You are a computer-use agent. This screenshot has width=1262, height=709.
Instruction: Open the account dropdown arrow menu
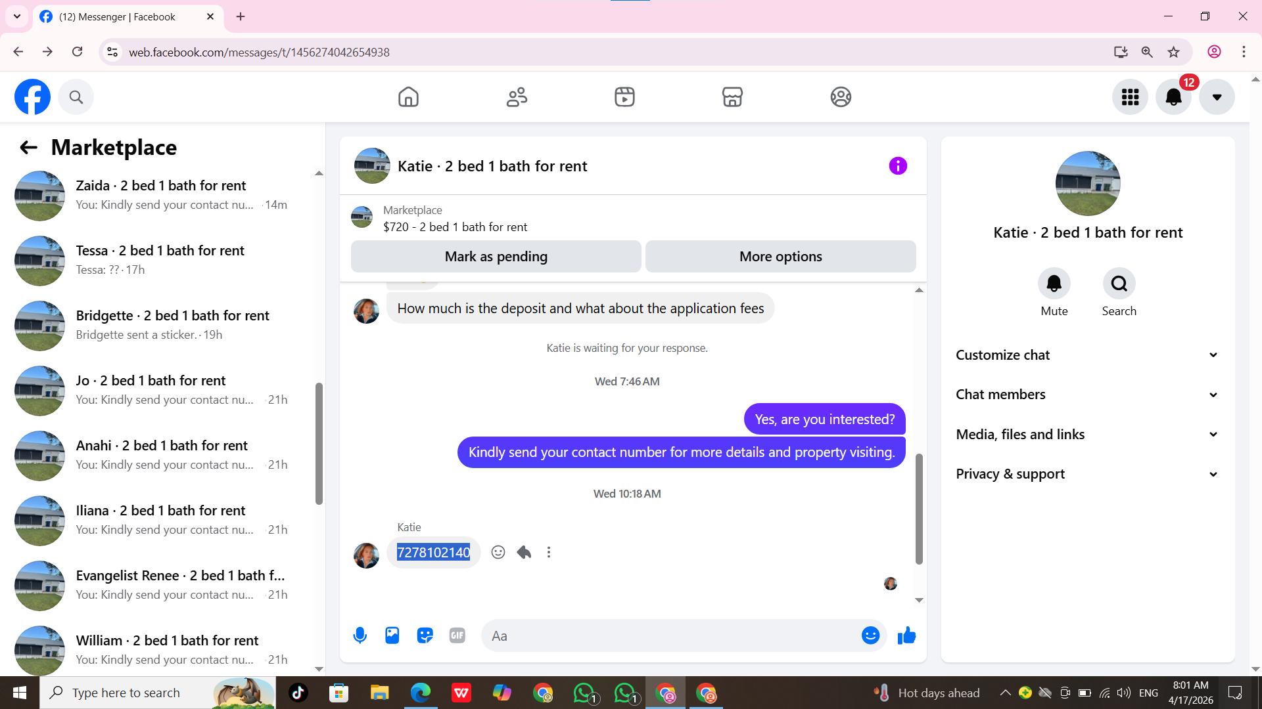1217,97
